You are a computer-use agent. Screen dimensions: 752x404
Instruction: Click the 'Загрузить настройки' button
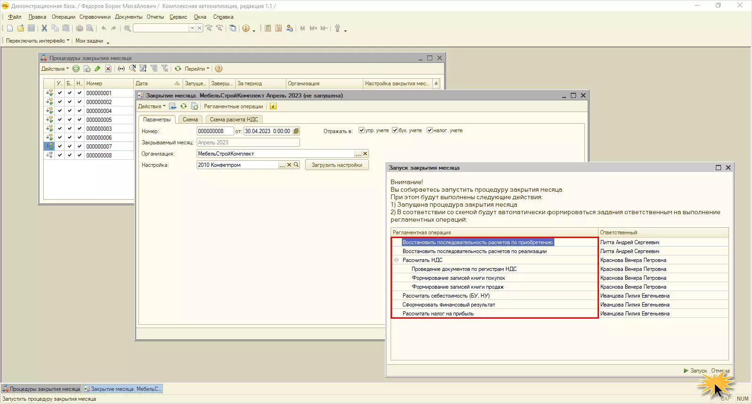337,165
